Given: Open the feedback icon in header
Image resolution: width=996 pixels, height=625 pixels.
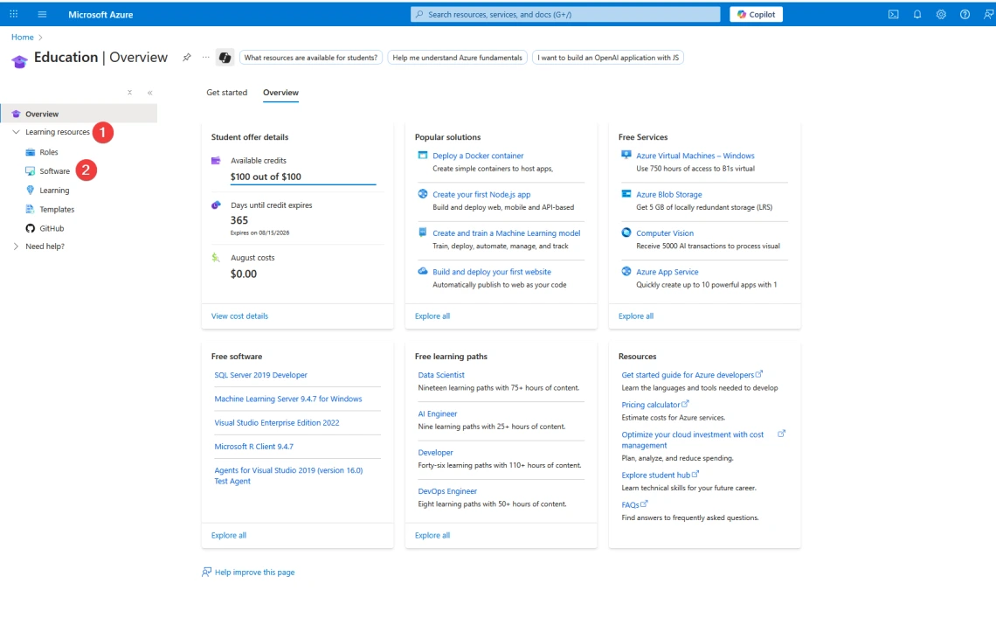Looking at the screenshot, I should coord(987,14).
